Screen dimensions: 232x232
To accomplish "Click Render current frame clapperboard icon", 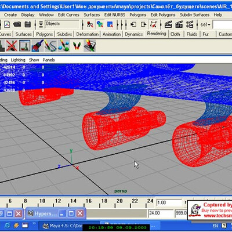I will pyautogui.click(x=168, y=24).
